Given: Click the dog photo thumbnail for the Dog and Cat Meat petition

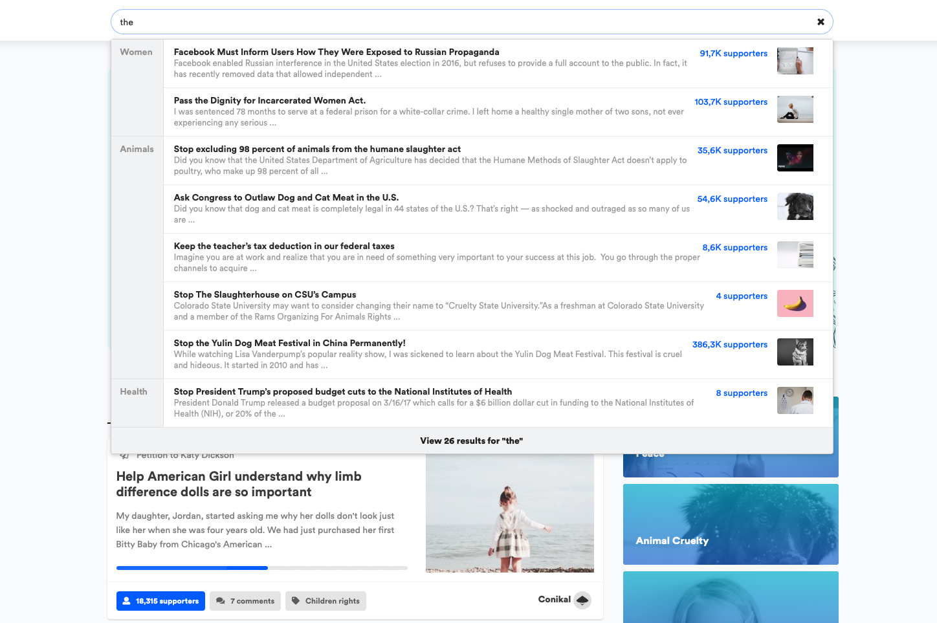Looking at the screenshot, I should [795, 206].
